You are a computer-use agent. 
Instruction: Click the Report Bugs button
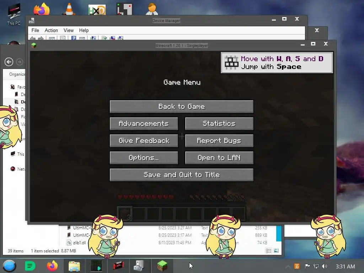219,141
